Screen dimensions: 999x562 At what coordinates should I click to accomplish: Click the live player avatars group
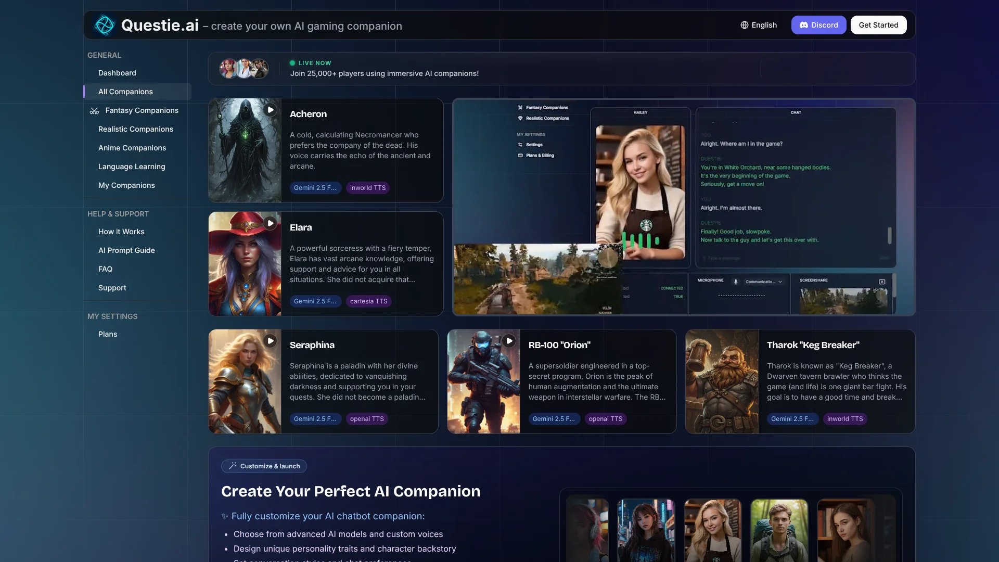click(244, 69)
